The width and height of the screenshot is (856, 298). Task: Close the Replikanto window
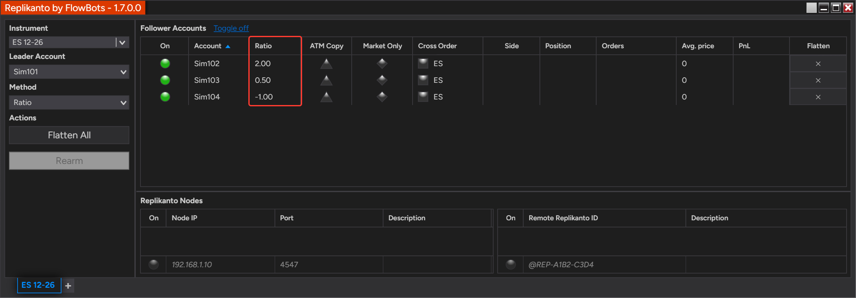tap(848, 8)
